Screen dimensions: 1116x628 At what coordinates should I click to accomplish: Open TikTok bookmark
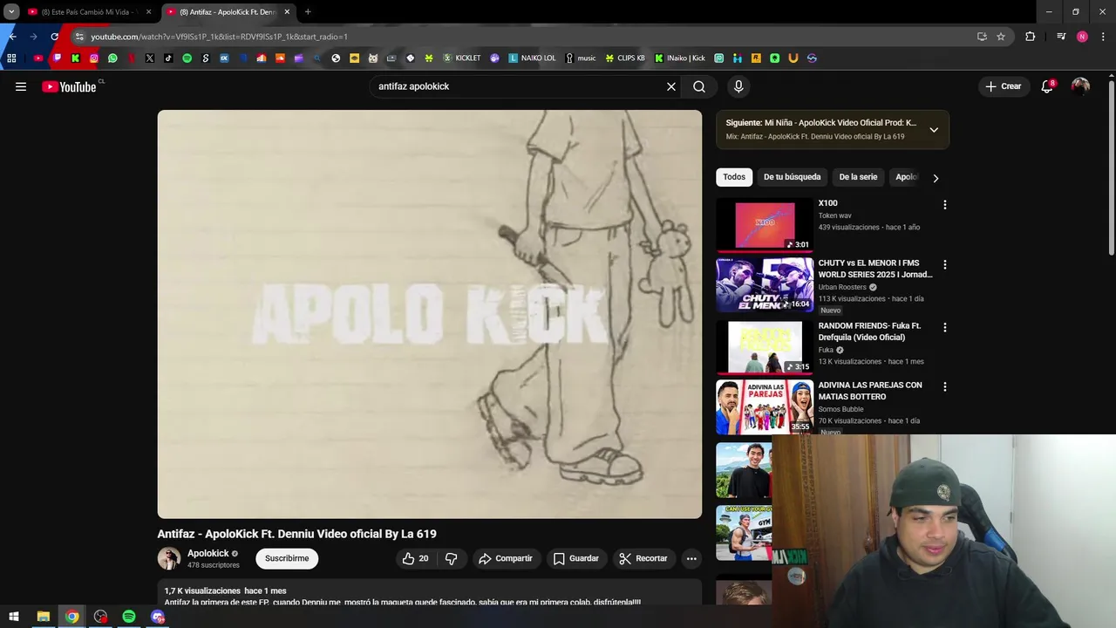click(168, 58)
